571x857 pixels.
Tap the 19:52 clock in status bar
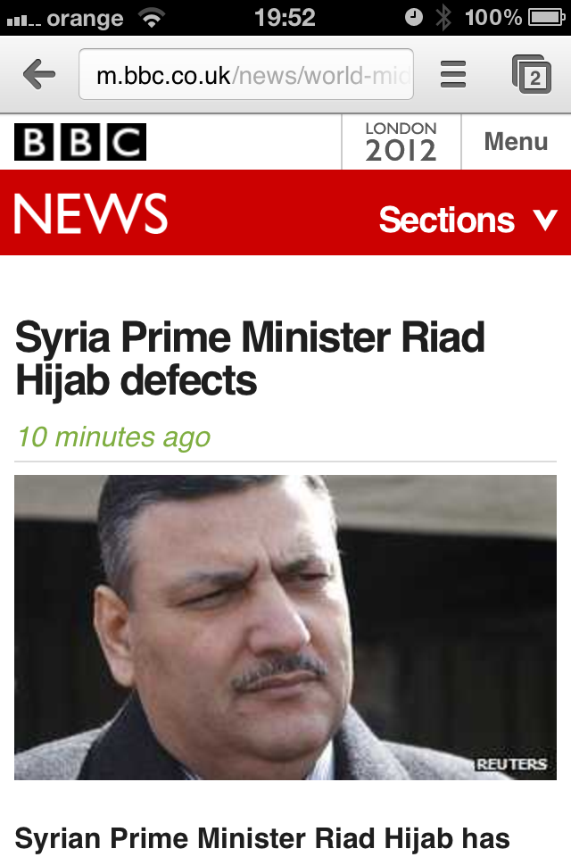285,18
